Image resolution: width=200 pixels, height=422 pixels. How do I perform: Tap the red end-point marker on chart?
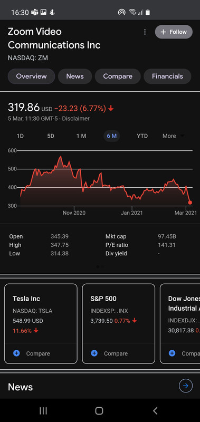190,203
